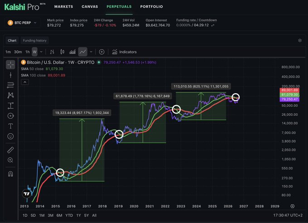Click the Mark price value $79,272

pyautogui.click(x=54, y=25)
